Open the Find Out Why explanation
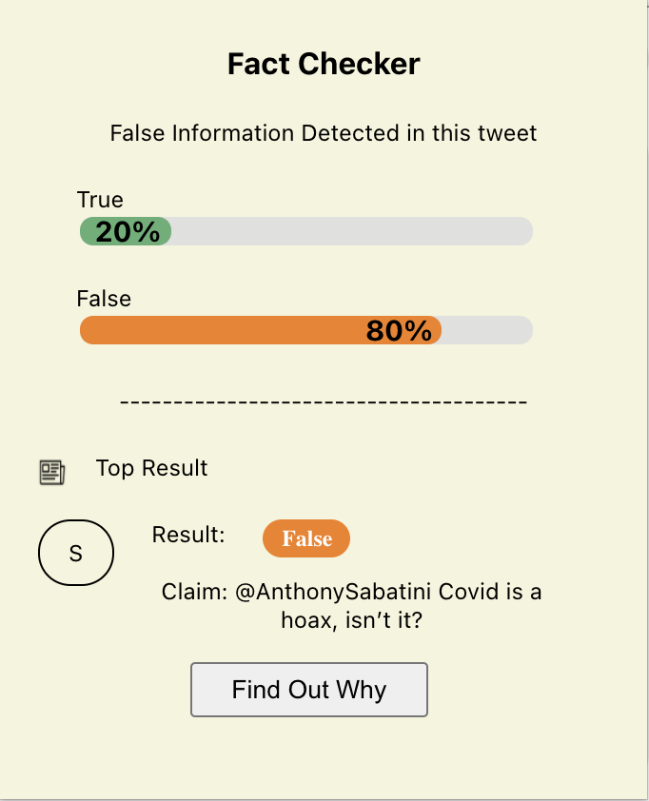 click(308, 689)
